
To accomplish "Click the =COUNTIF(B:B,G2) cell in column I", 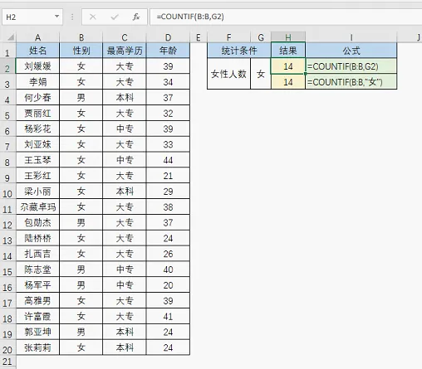I will coord(351,66).
